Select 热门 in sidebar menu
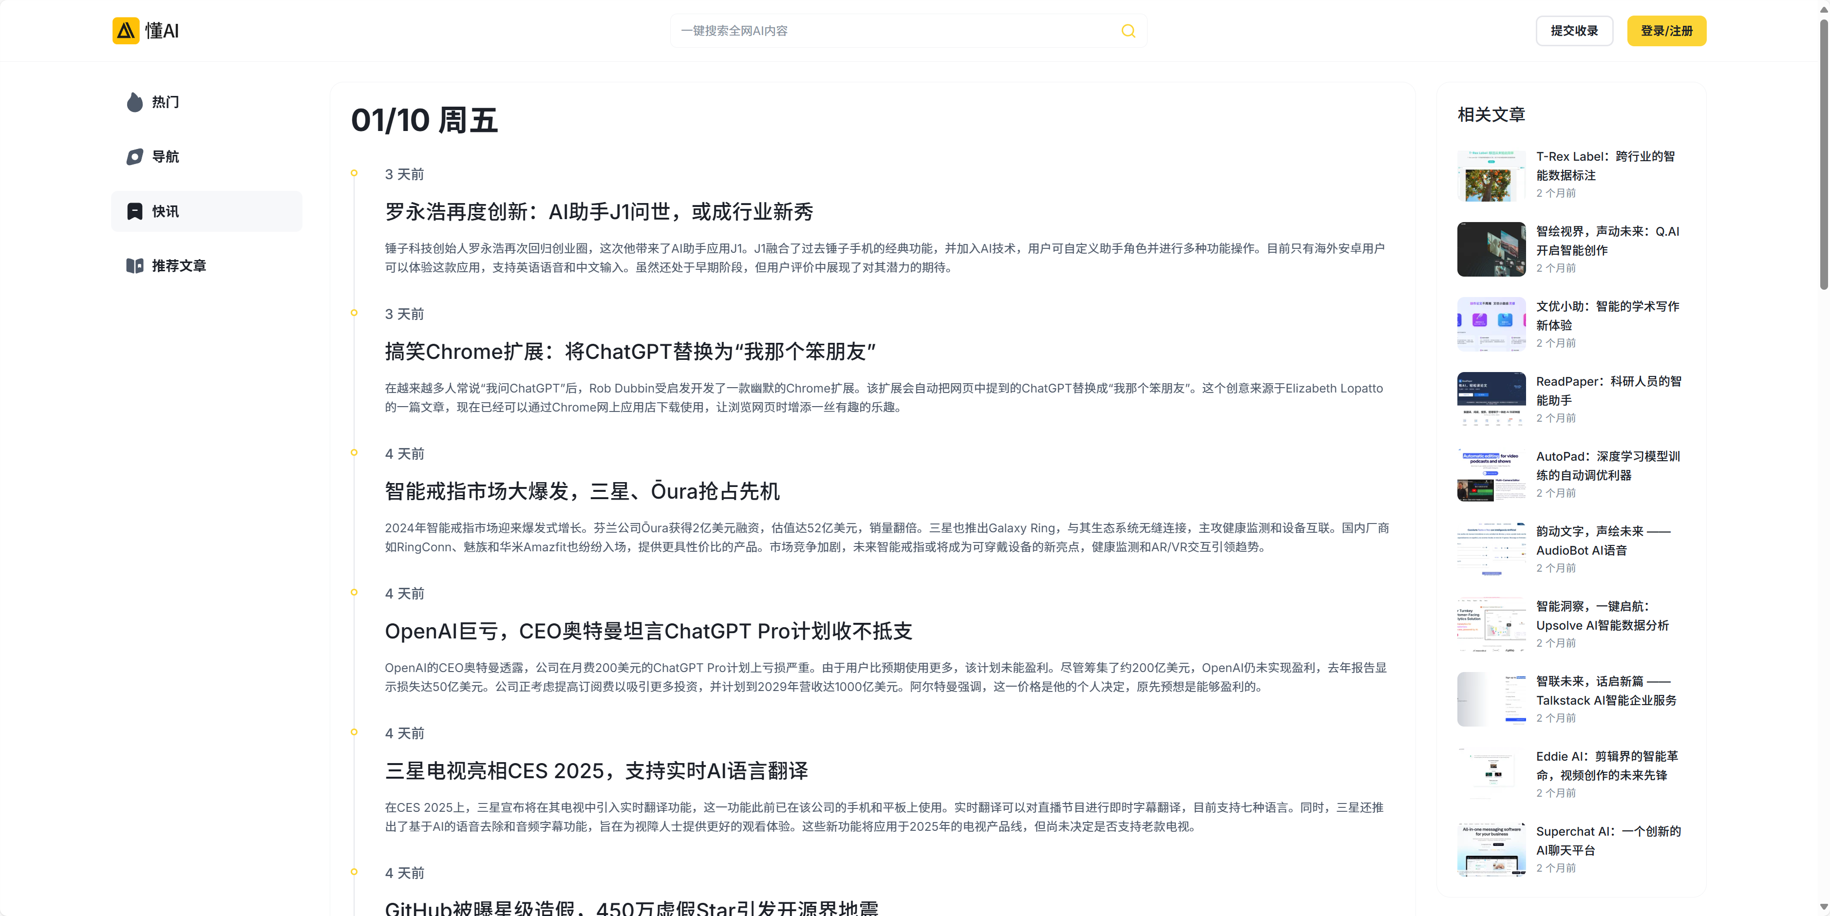Screen dimensions: 1830x916 pos(165,102)
